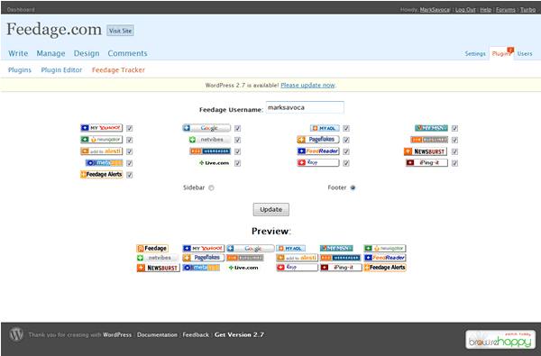Viewport: 541px width, 356px height.
Task: Click the My Yahoo badge in the options grid
Action: point(101,128)
